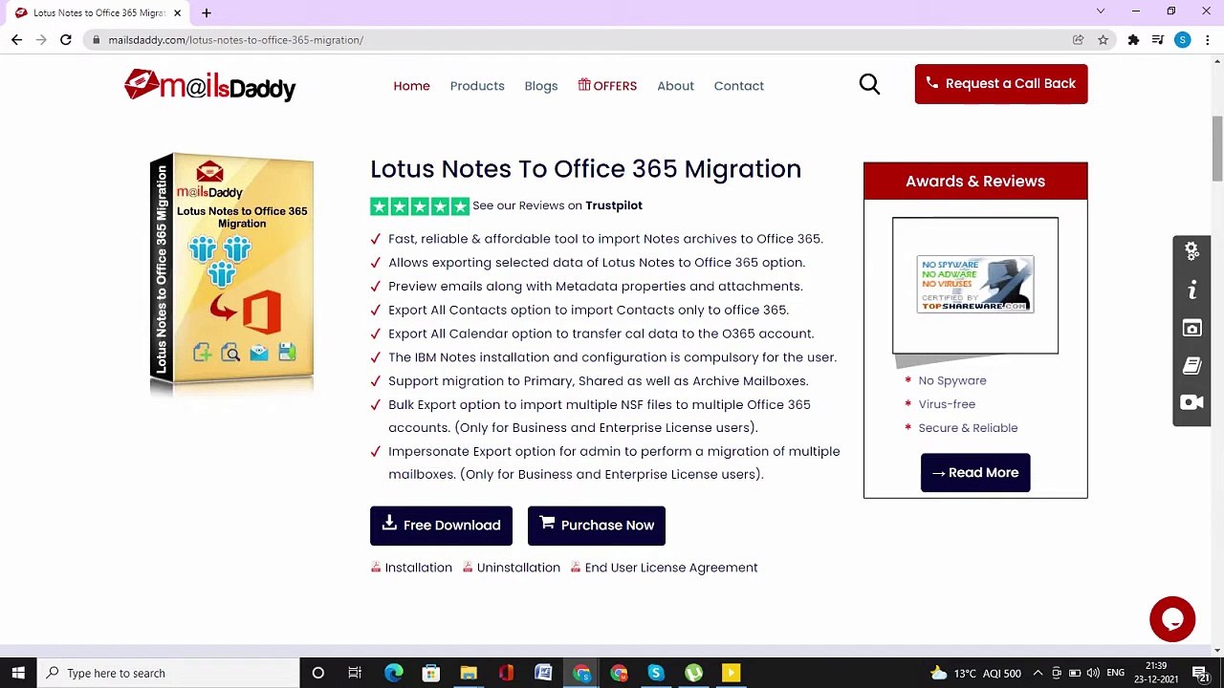This screenshot has width=1224, height=688.
Task: Bookmark this page with the star icon
Action: coord(1103,39)
